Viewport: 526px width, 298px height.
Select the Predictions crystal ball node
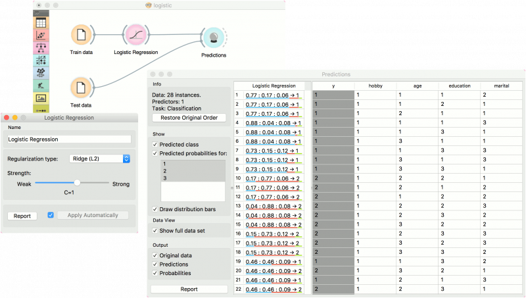pyautogui.click(x=213, y=38)
